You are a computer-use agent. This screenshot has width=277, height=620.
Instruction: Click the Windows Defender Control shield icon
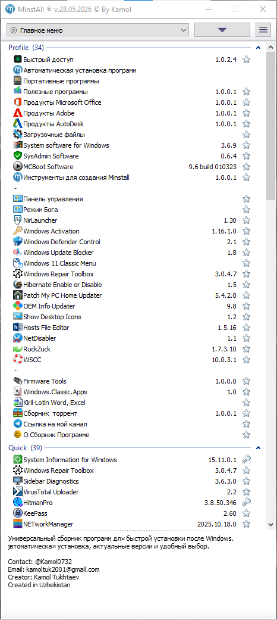[18, 242]
